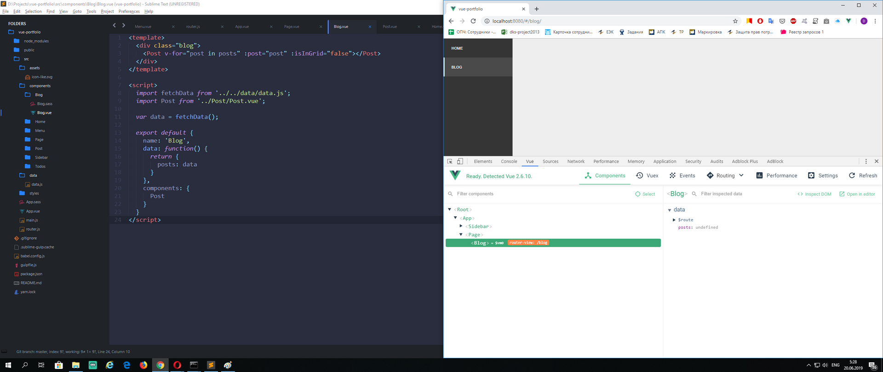Screen dimensions: 883x372
Task: Open the Google Translate extension icon
Action: click(x=771, y=21)
